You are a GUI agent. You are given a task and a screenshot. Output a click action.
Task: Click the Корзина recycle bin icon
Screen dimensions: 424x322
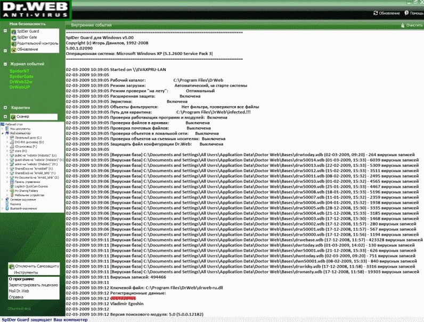click(7, 204)
